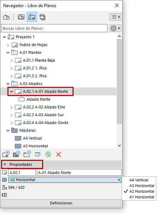Select the Layout Book icon
Image resolution: width=168 pixels, height=214 pixels.
coord(32,17)
